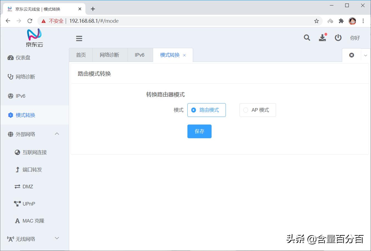Switch to the 首页 tab
The width and height of the screenshot is (371, 251).
pyautogui.click(x=81, y=55)
